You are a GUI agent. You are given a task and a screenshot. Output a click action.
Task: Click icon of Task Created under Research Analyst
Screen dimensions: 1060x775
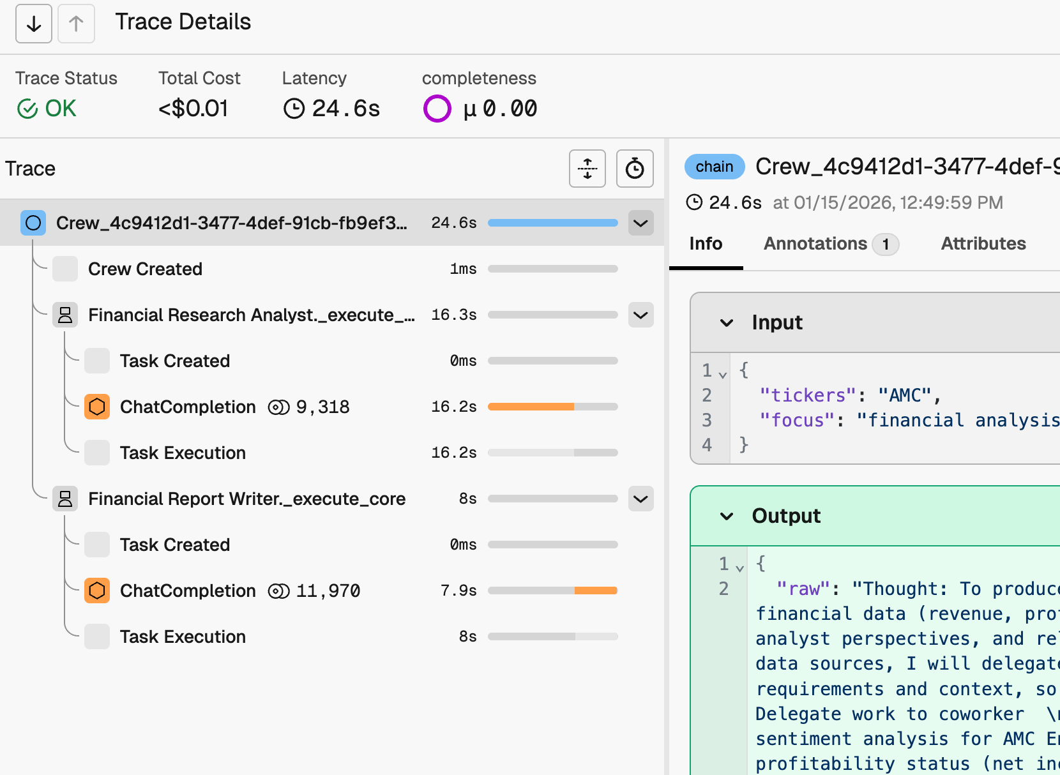[97, 361]
